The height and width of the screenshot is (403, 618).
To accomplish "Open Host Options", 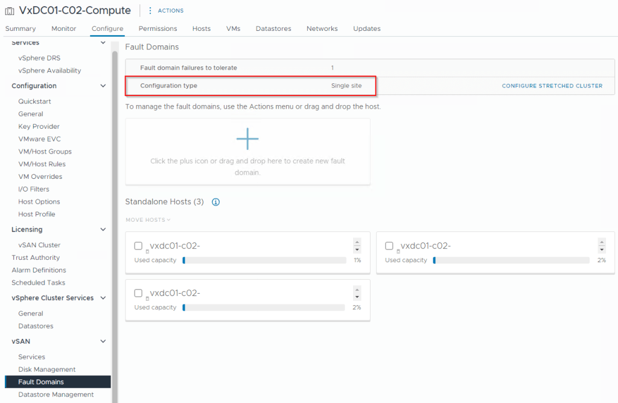I will 39,202.
